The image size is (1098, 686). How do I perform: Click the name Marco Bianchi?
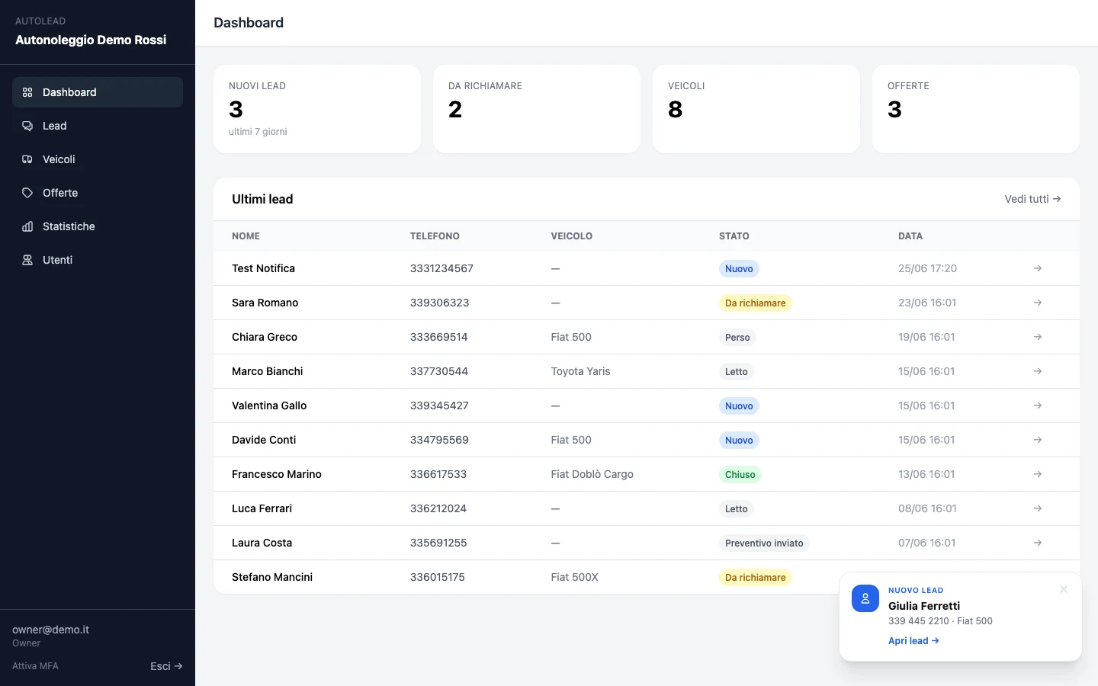click(267, 371)
